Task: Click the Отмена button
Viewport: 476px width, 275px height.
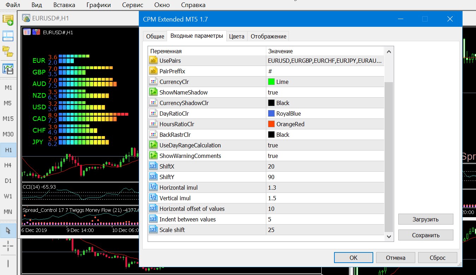Action: click(395, 258)
